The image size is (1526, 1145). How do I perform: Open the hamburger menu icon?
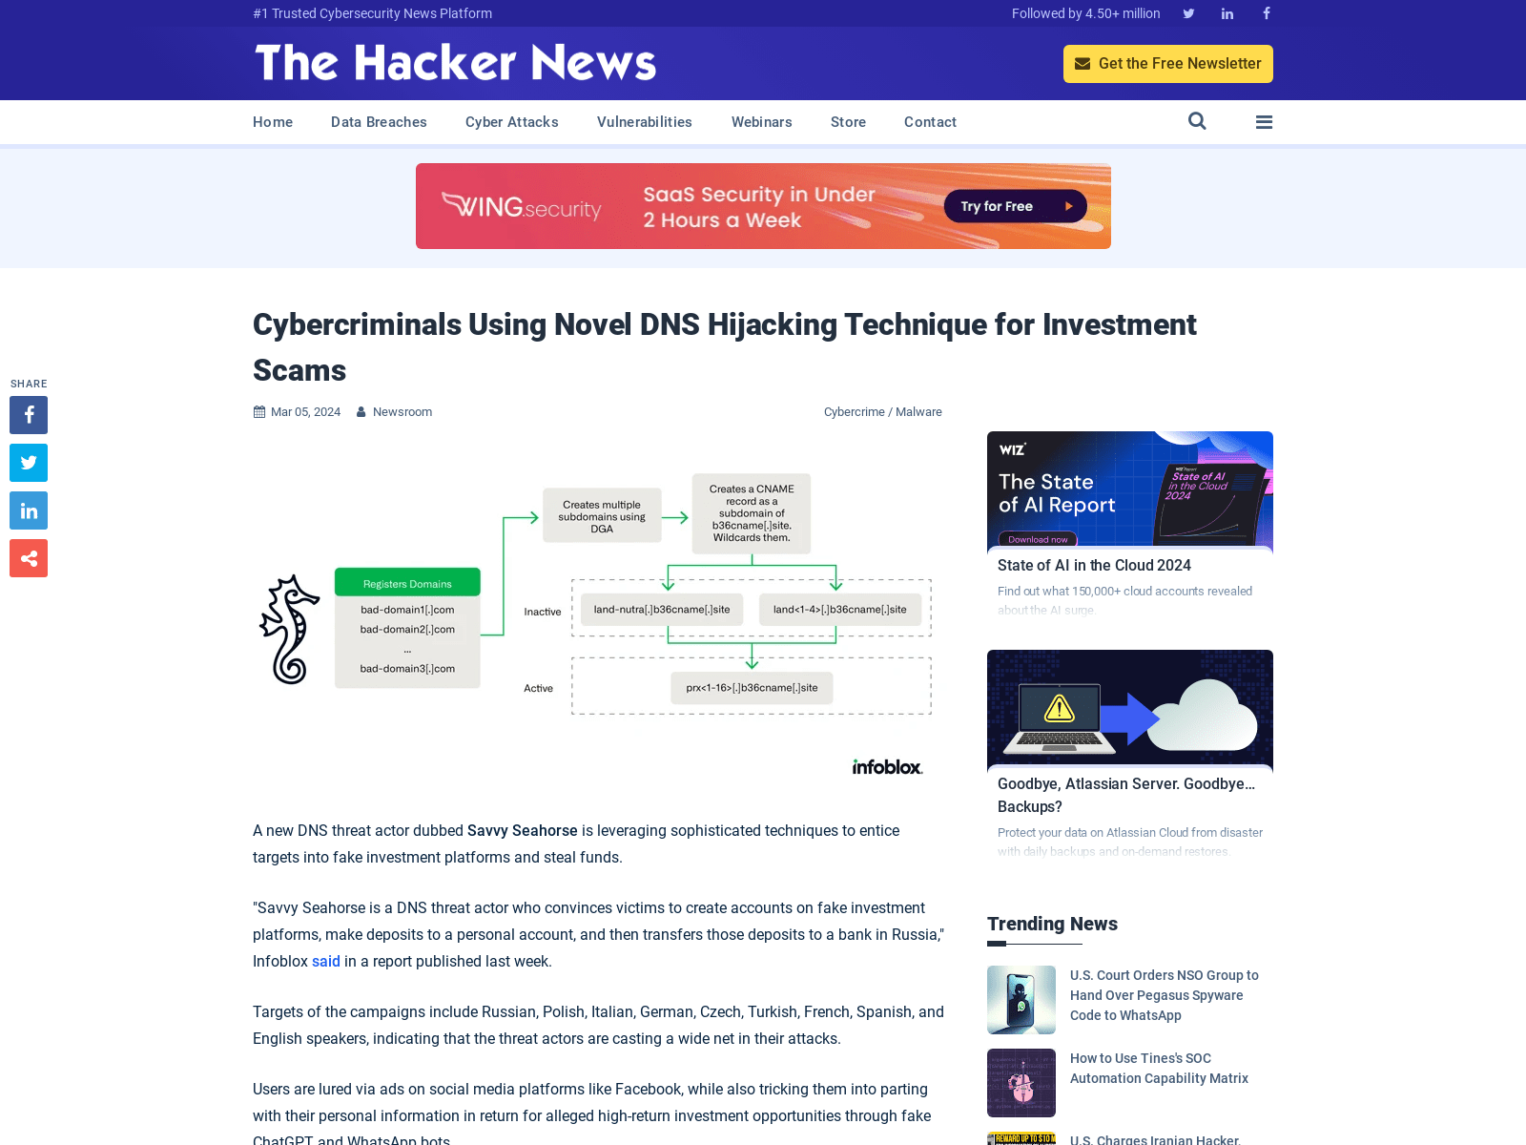pyautogui.click(x=1265, y=122)
